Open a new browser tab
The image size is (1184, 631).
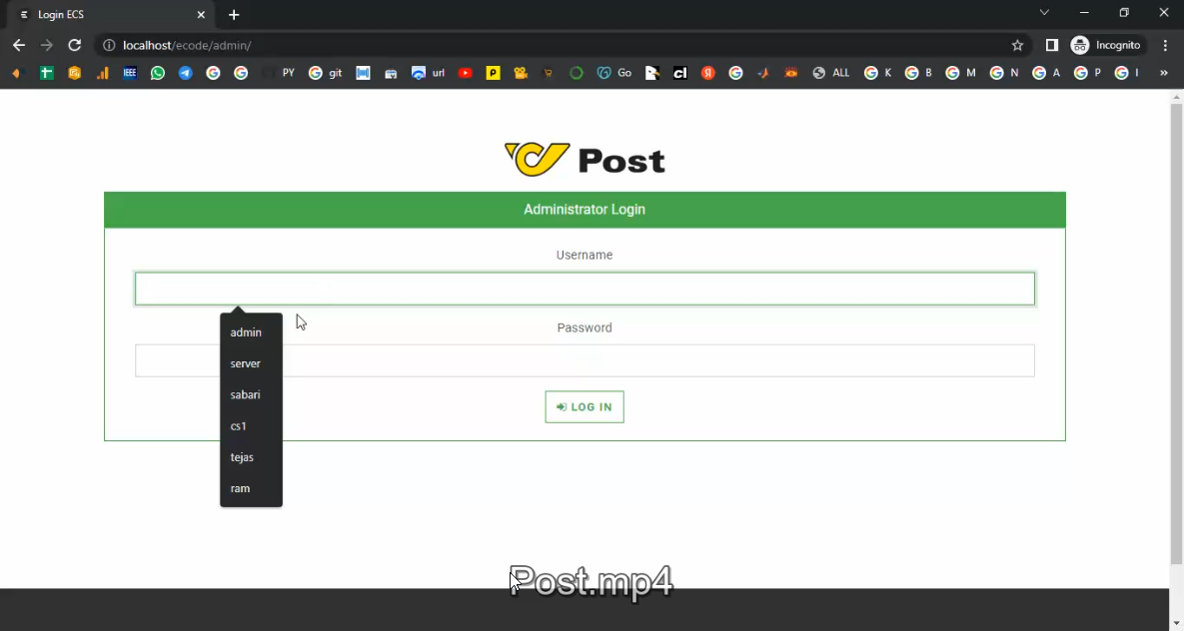click(x=234, y=15)
